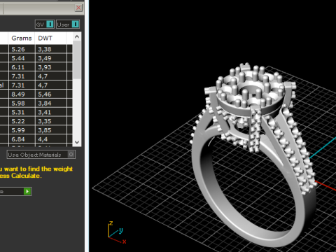Select the 5.26 grams cell
Screen dimensions: 336x252
coord(22,49)
